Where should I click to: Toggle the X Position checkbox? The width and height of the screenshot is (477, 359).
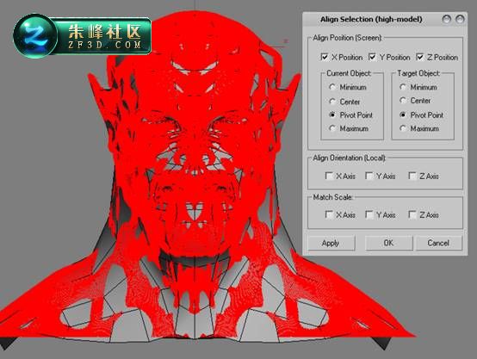(x=325, y=57)
